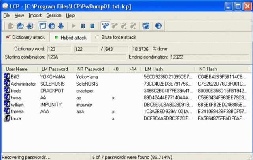Select the threea user icon
Screen dimensions: 253x160
[x=7, y=111]
